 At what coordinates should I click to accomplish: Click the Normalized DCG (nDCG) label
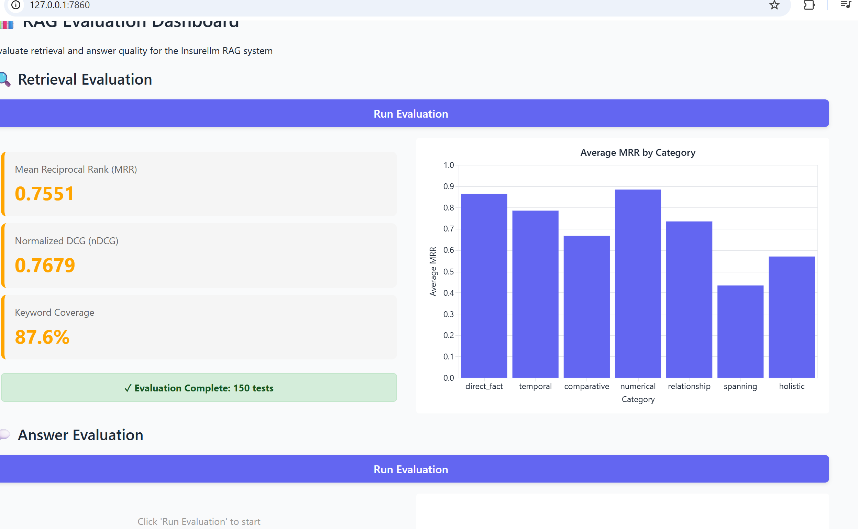click(66, 241)
